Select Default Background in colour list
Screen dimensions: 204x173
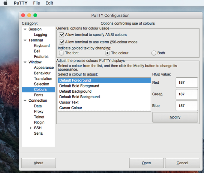click(104, 91)
